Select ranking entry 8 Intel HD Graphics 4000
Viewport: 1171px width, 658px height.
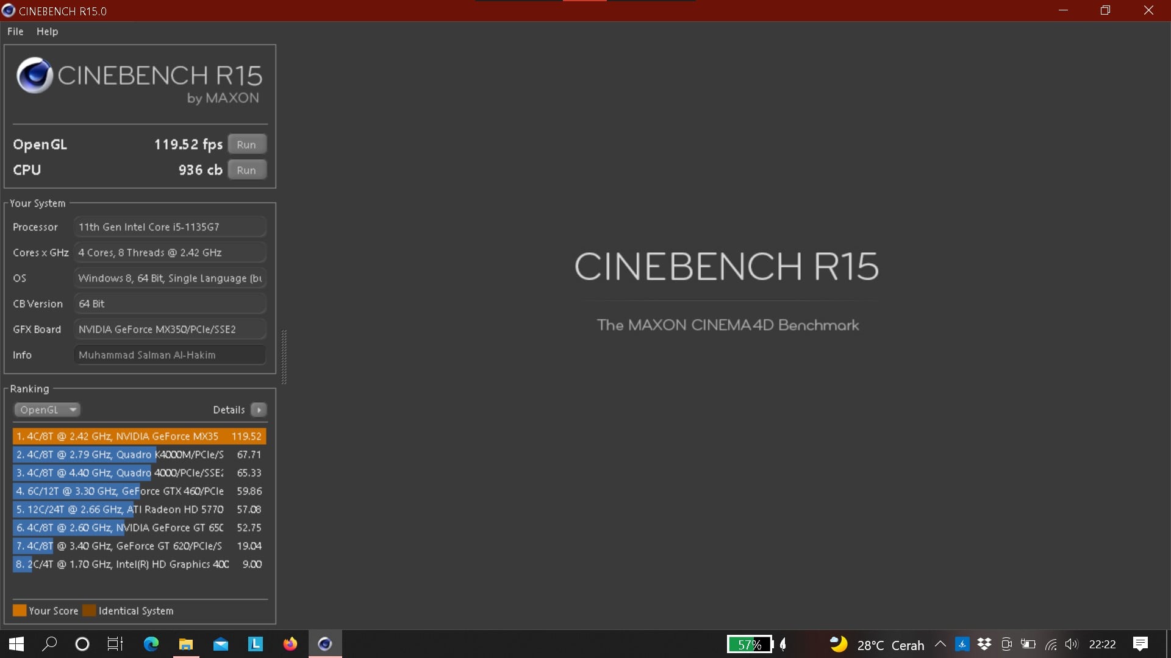139,564
